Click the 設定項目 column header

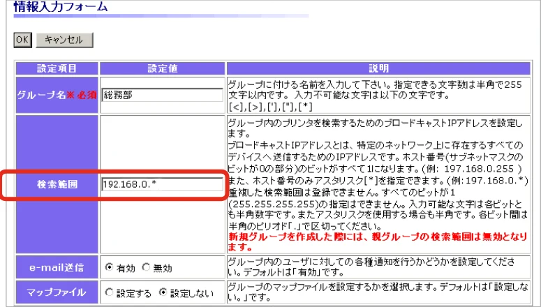point(57,68)
